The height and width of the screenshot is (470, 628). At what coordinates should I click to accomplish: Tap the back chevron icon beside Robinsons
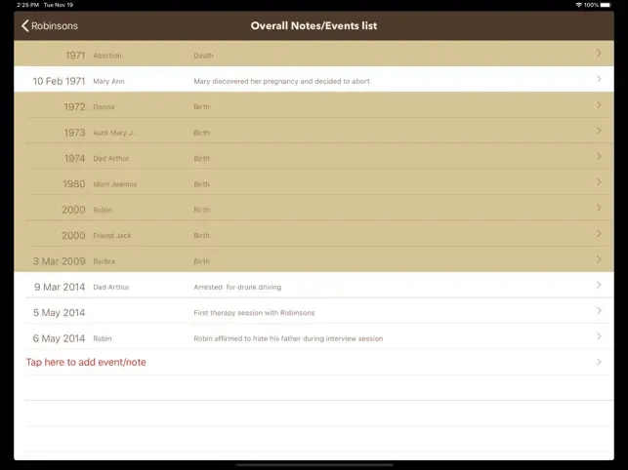[x=24, y=25]
